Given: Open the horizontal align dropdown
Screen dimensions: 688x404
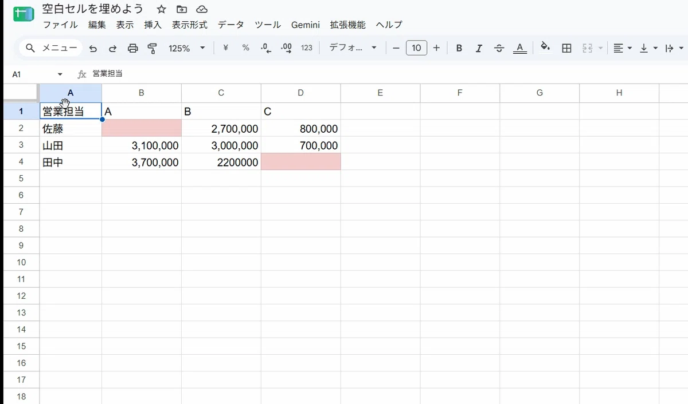Looking at the screenshot, I should click(x=622, y=48).
